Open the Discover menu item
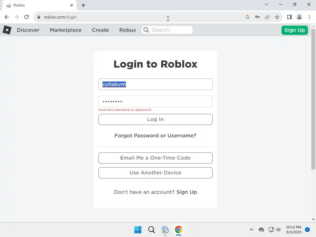This screenshot has height=237, width=316. pyautogui.click(x=28, y=30)
